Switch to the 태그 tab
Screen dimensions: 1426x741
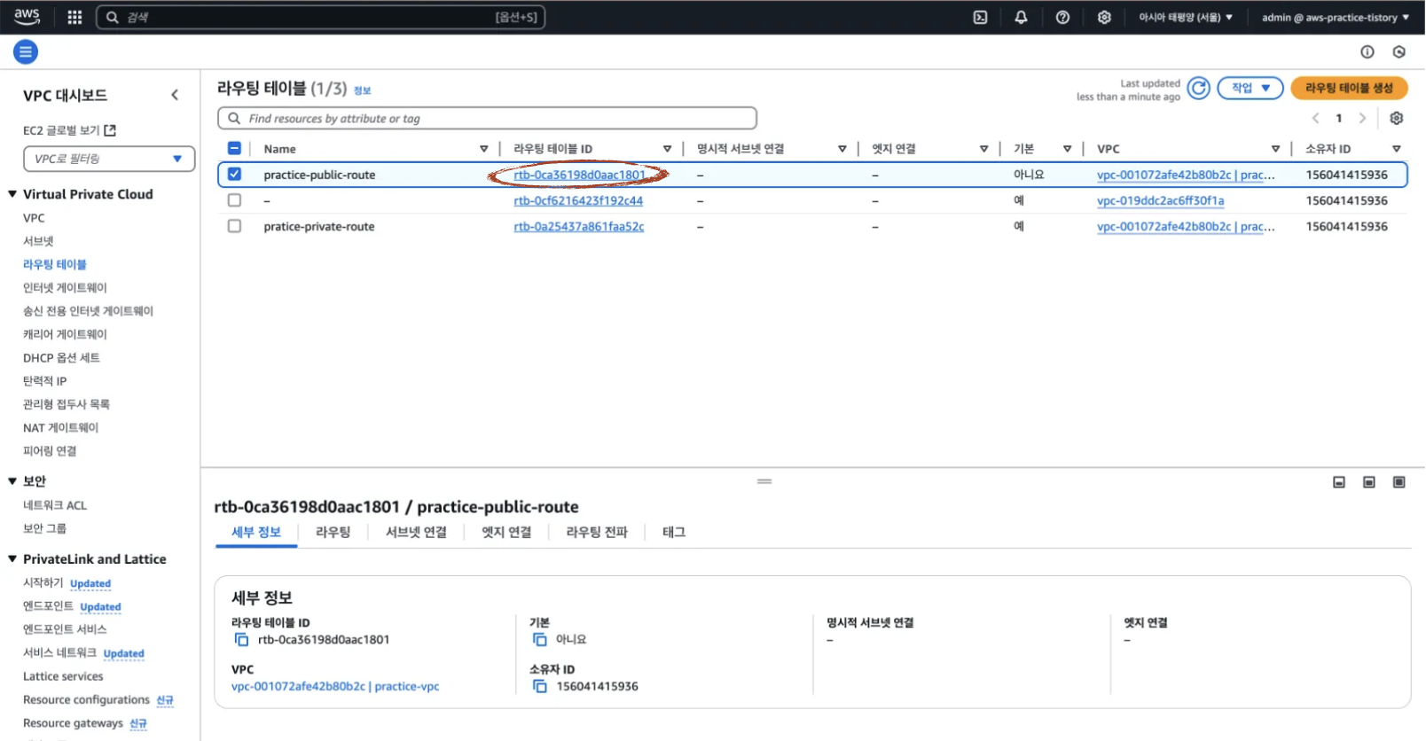click(x=674, y=532)
